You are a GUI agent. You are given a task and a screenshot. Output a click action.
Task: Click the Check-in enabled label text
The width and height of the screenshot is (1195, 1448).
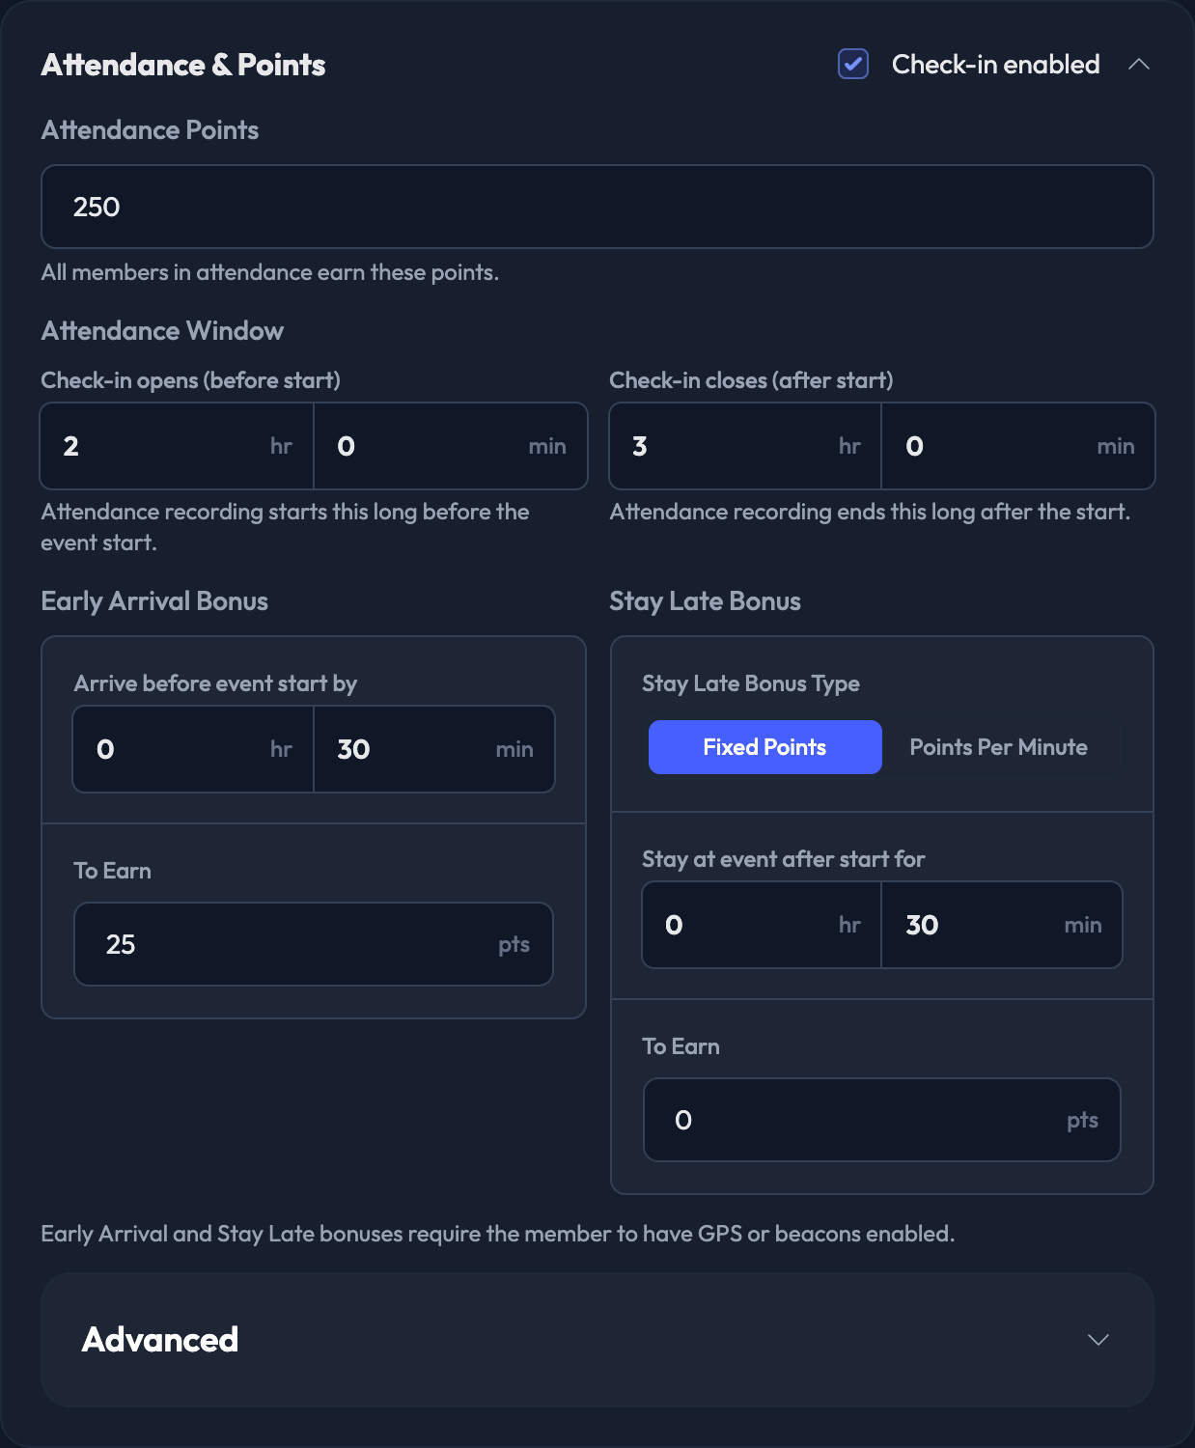[995, 65]
